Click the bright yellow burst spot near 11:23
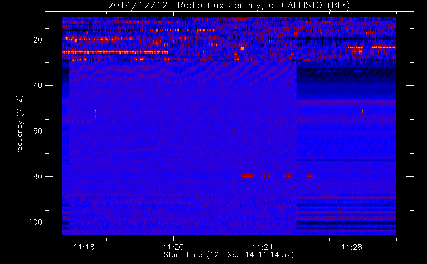The image size is (427, 264). pos(243,48)
